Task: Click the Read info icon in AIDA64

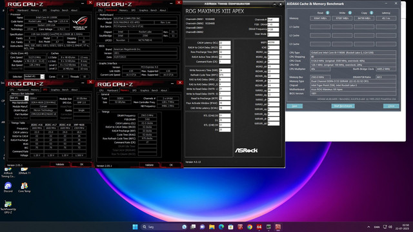Action: (x=327, y=13)
